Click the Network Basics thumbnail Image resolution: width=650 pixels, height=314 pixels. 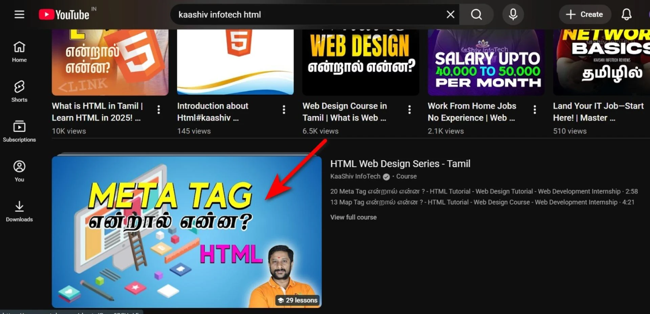pos(602,62)
